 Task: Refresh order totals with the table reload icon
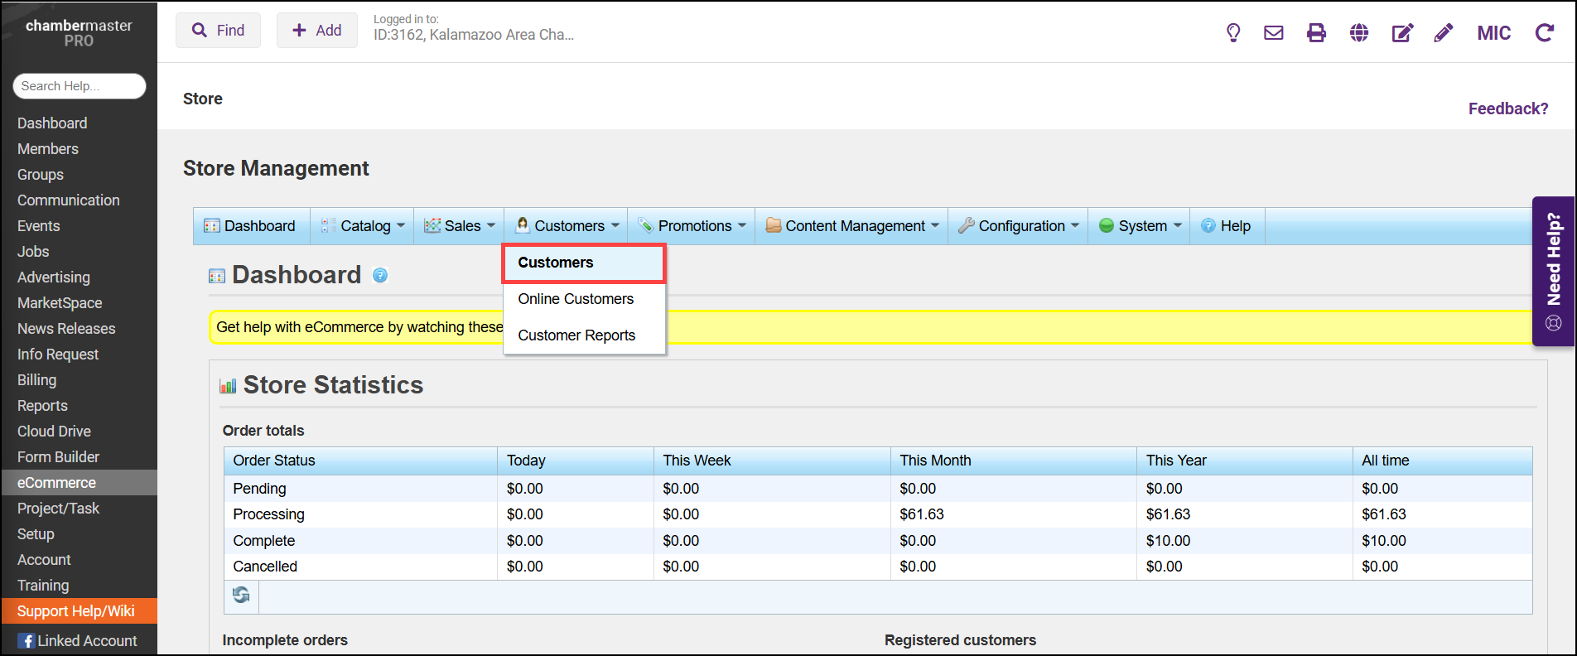pos(241,596)
